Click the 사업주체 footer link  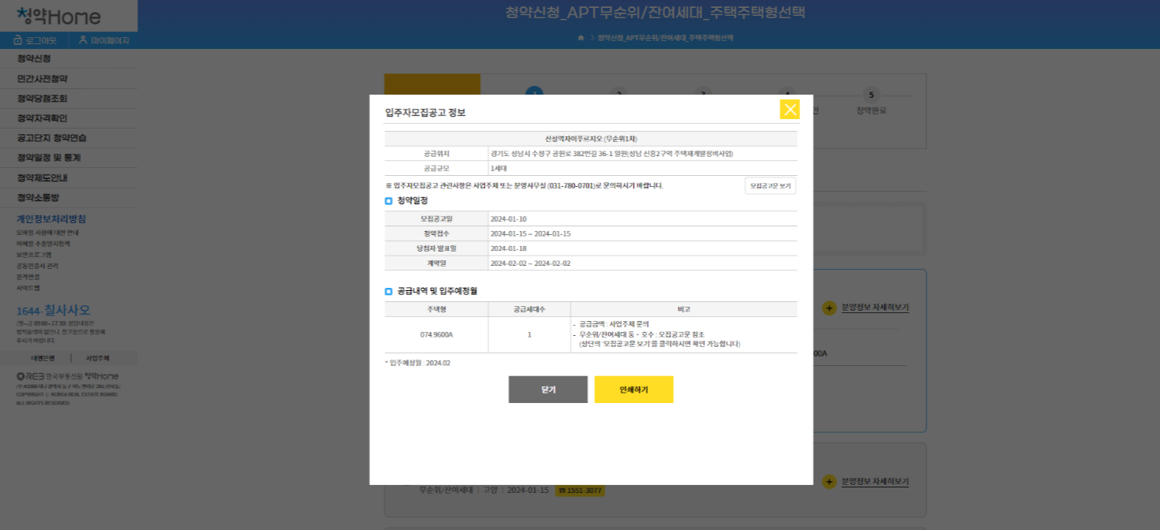[97, 358]
